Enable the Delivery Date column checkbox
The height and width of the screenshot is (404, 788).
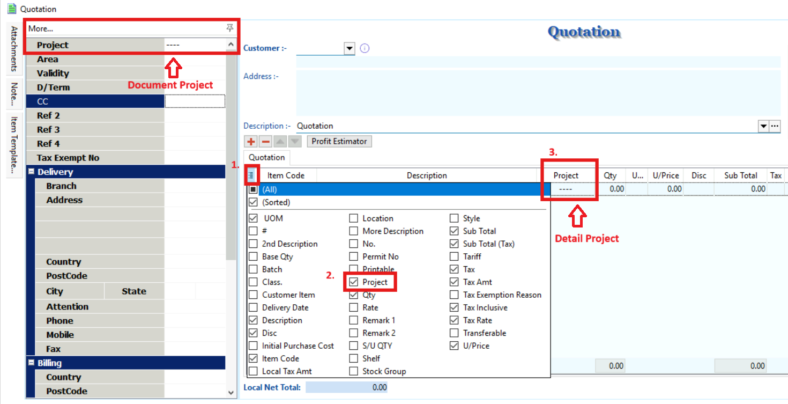pos(253,308)
